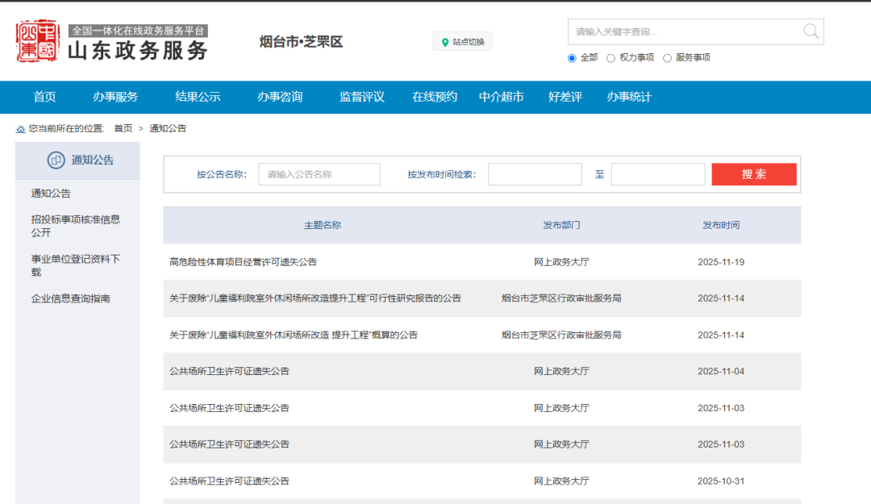This screenshot has width=871, height=504.
Task: Click 首页 link in breadcrumb
Action: pyautogui.click(x=123, y=129)
